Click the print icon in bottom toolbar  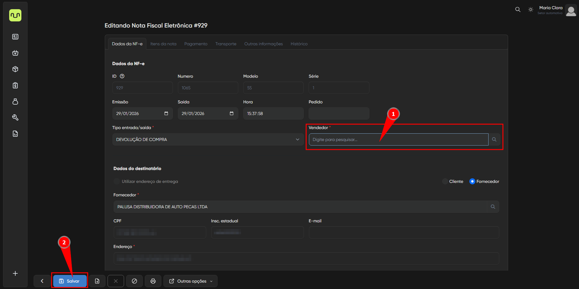tap(153, 281)
